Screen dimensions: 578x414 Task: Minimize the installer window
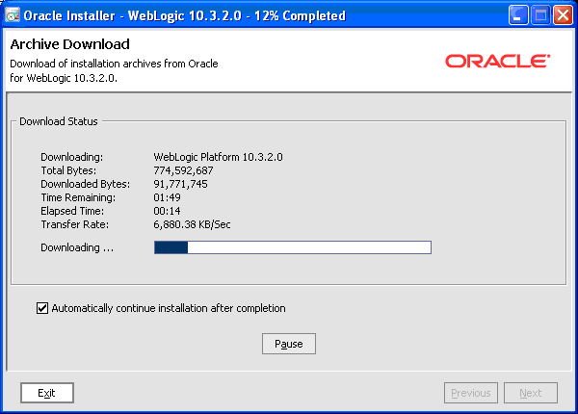[x=518, y=15]
